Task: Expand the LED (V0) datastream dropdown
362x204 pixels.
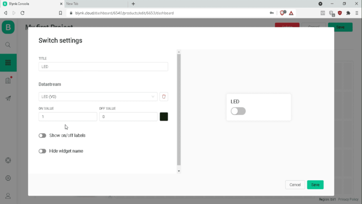Action: click(98, 97)
